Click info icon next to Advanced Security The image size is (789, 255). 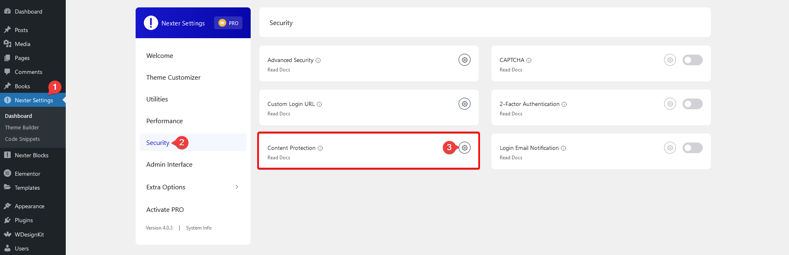pyautogui.click(x=318, y=60)
